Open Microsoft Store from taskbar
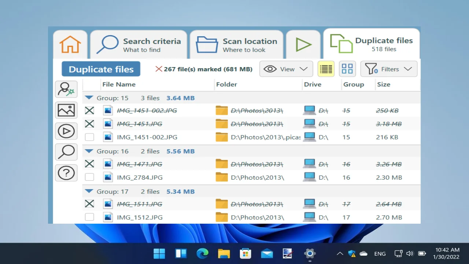Viewport: 469px width, 264px height. coord(245,253)
